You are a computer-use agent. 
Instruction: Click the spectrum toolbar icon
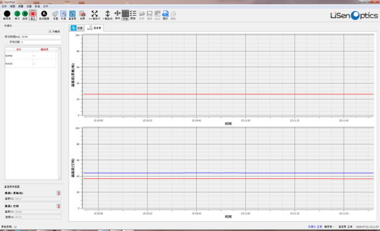(x=63, y=15)
